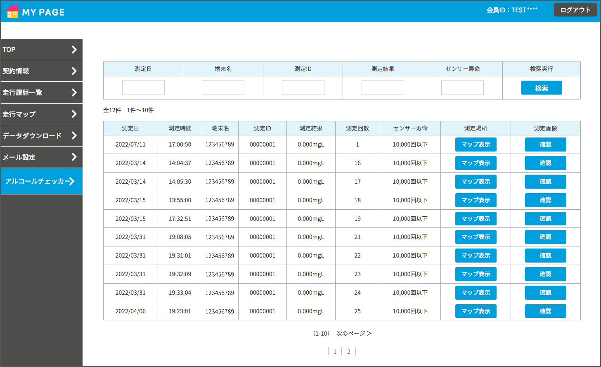Focus the 端末名 search input field
Viewport: 601px width, 367px height.
tap(223, 88)
